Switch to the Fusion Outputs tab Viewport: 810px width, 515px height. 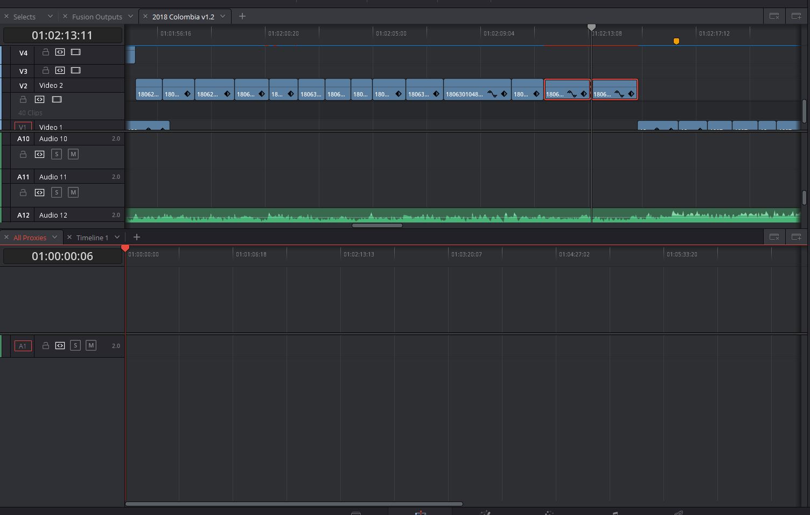97,17
